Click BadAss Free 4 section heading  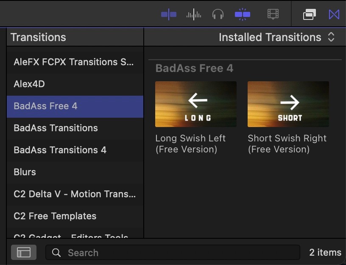point(194,68)
